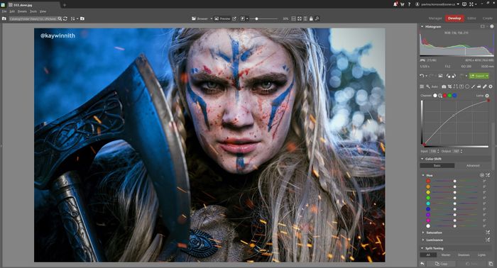This screenshot has height=268, width=497.
Task: Select the Radial filter circle tool
Action: coord(467,86)
